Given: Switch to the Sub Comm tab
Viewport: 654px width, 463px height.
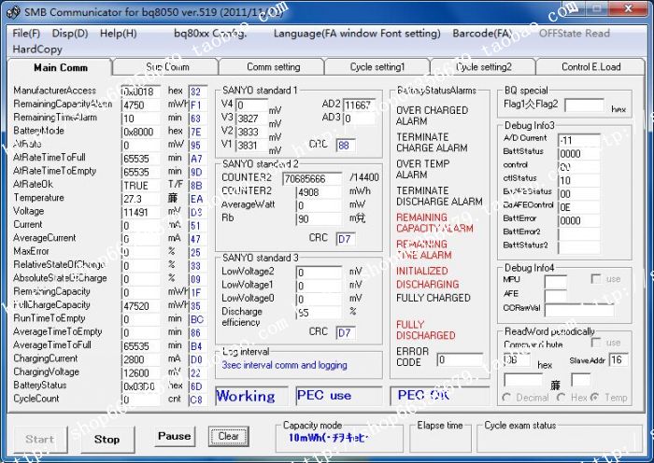Looking at the screenshot, I should pyautogui.click(x=166, y=67).
